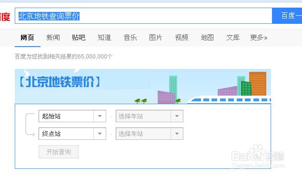The height and width of the screenshot is (176, 302).
Task: Open the 起始站 line dropdown
Action: [x=72, y=116]
